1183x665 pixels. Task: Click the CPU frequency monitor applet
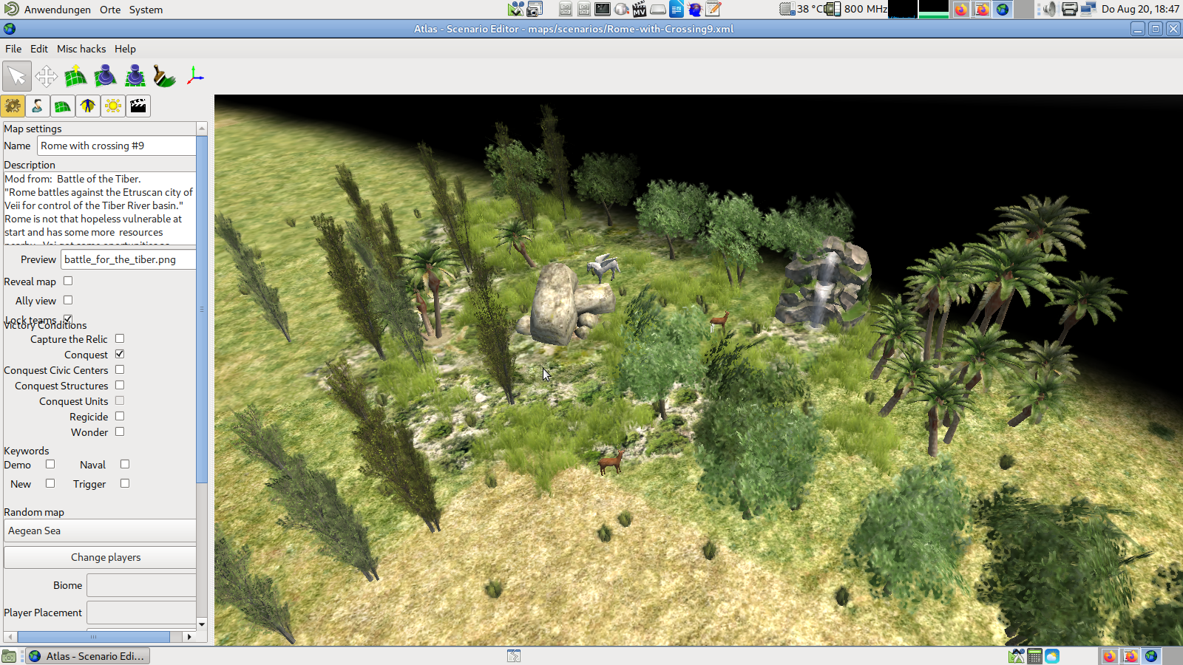point(857,9)
